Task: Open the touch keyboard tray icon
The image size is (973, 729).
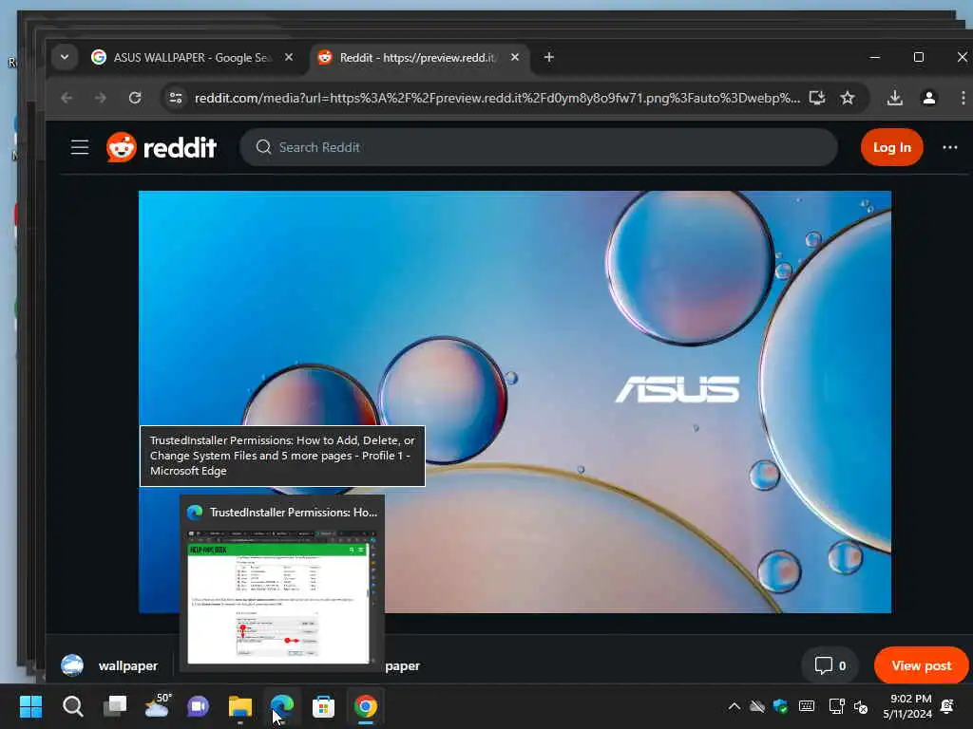Action: [807, 706]
